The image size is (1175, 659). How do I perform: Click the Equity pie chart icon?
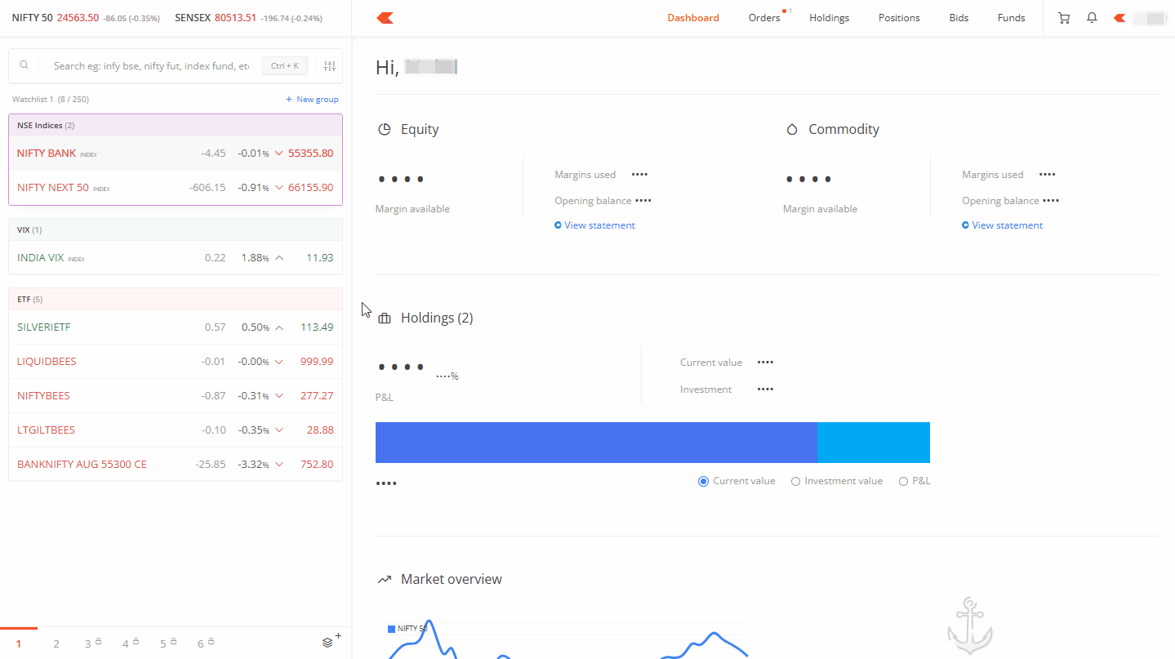(x=384, y=130)
